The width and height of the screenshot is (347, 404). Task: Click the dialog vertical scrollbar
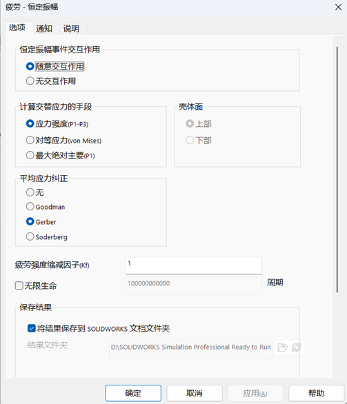coord(337,170)
